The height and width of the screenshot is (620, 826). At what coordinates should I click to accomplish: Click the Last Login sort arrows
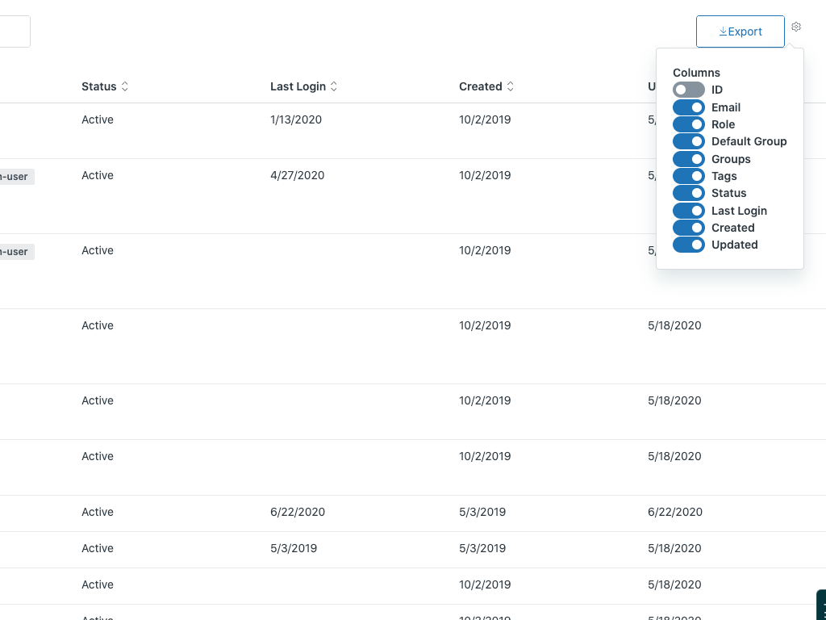(x=334, y=86)
